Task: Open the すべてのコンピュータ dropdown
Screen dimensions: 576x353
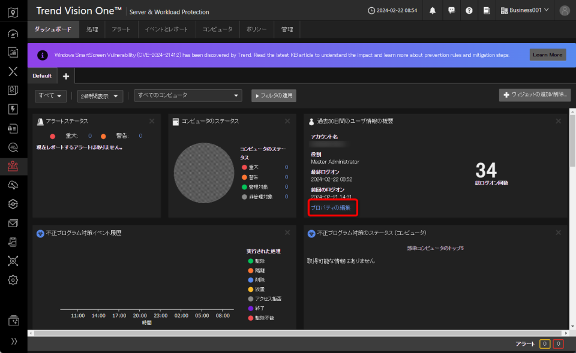Action: coord(188,95)
